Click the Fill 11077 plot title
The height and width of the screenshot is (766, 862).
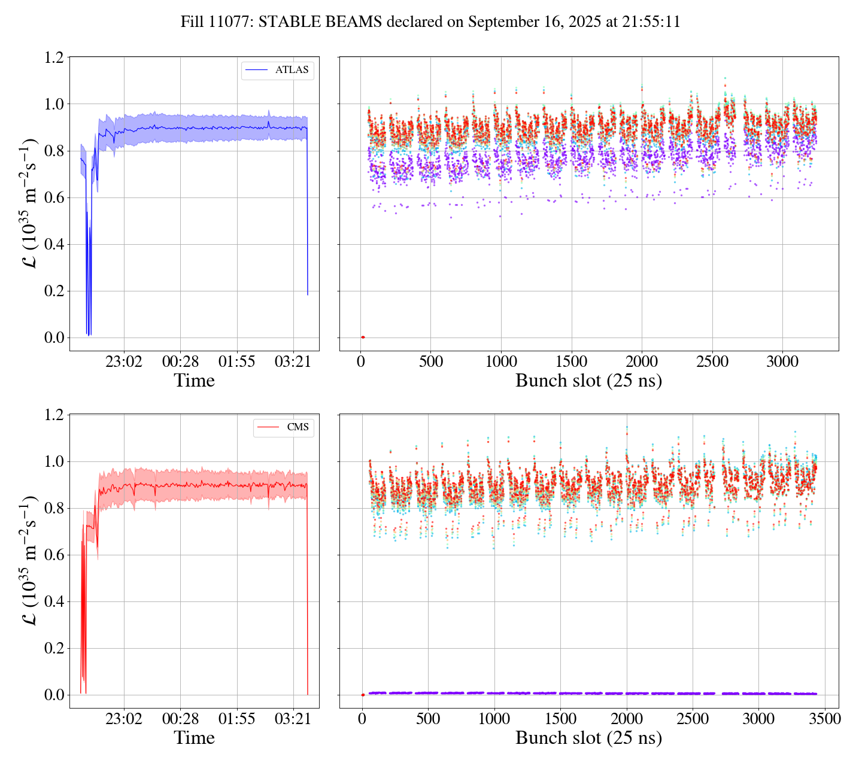(430, 22)
